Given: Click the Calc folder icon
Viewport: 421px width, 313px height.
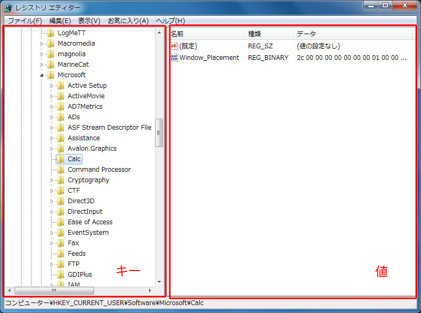Looking at the screenshot, I should coord(60,159).
